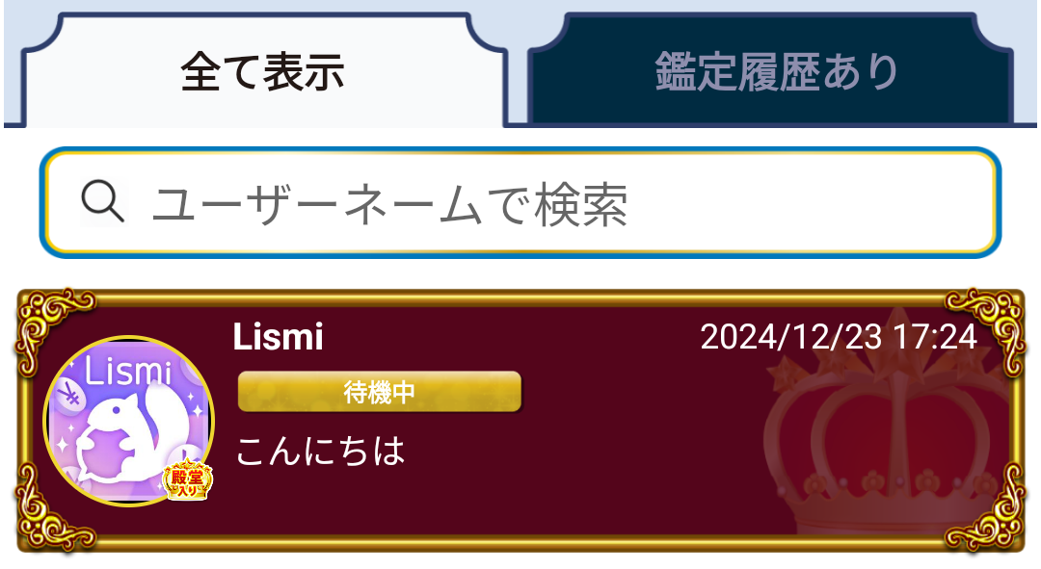
Task: Click the Lismi text inside the avatar
Action: coord(127,372)
